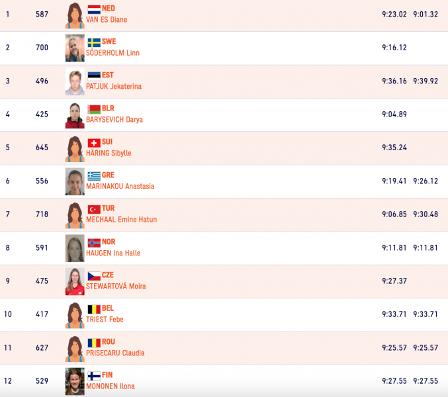Open MECHAAL Emine Hatun profile link
Screen dimensions: 448x397
point(121,220)
